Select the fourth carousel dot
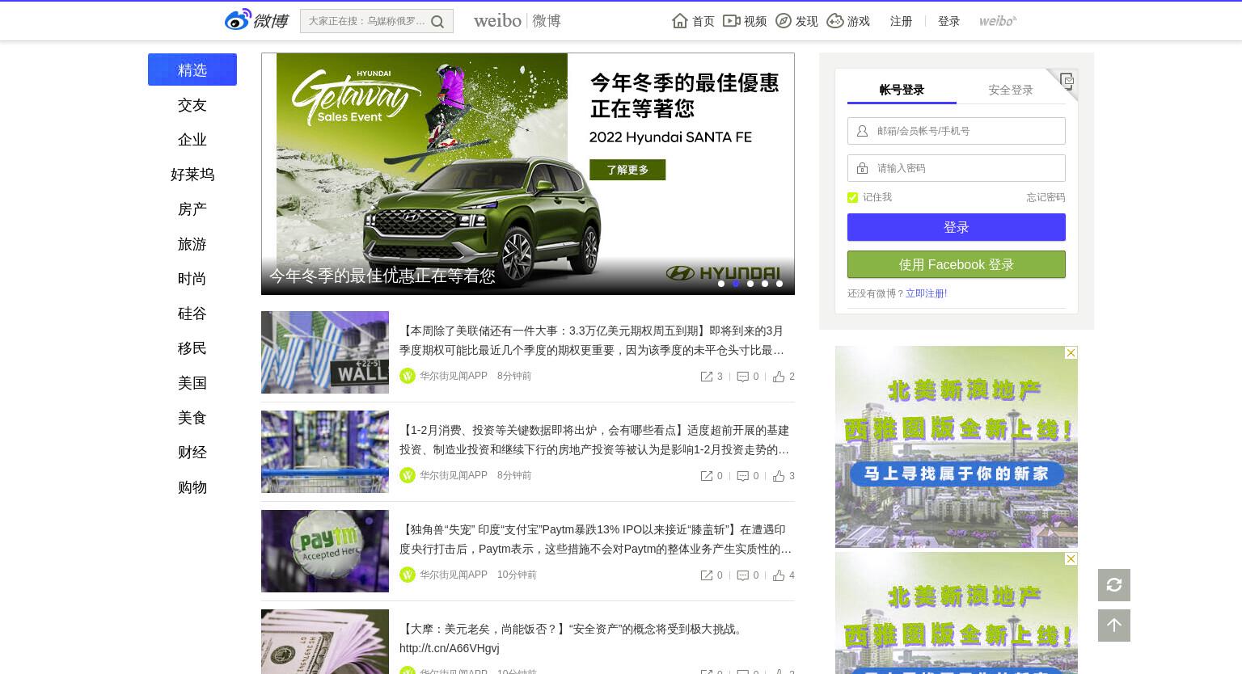Screen dimensions: 1242x674 point(765,284)
